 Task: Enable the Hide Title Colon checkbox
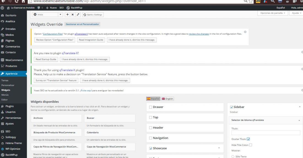(251, 145)
